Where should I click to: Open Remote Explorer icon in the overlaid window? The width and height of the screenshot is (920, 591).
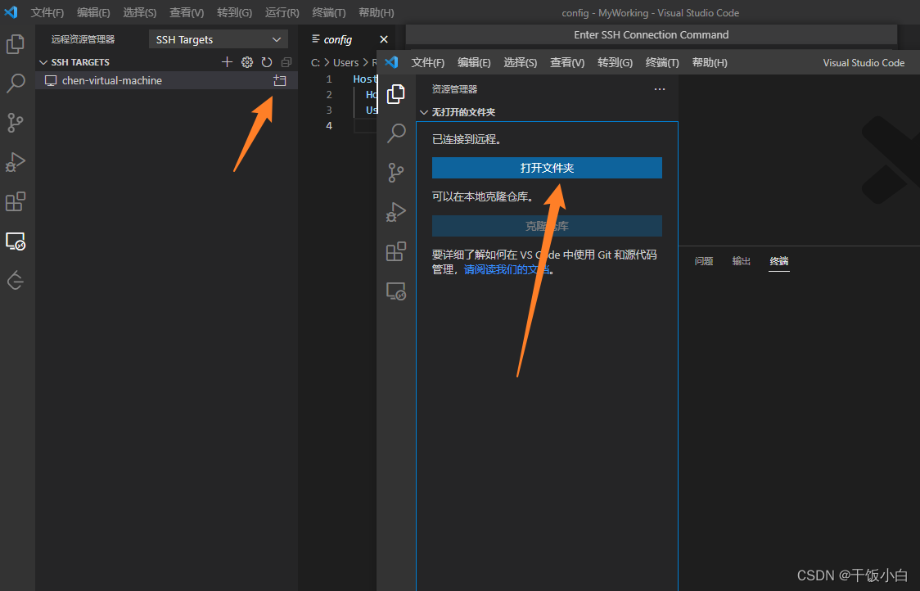(x=396, y=291)
